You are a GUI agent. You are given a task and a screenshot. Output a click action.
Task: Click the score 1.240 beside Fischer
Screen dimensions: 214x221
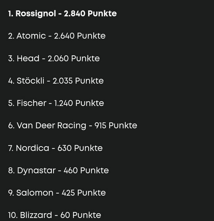pyautogui.click(x=63, y=103)
